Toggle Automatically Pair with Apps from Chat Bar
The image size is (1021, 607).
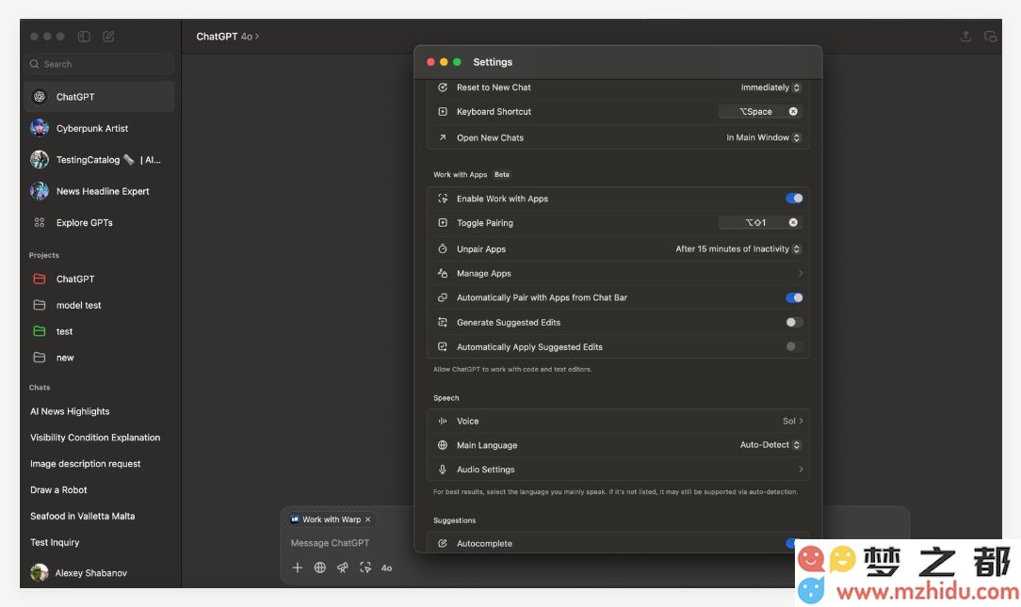coord(794,297)
